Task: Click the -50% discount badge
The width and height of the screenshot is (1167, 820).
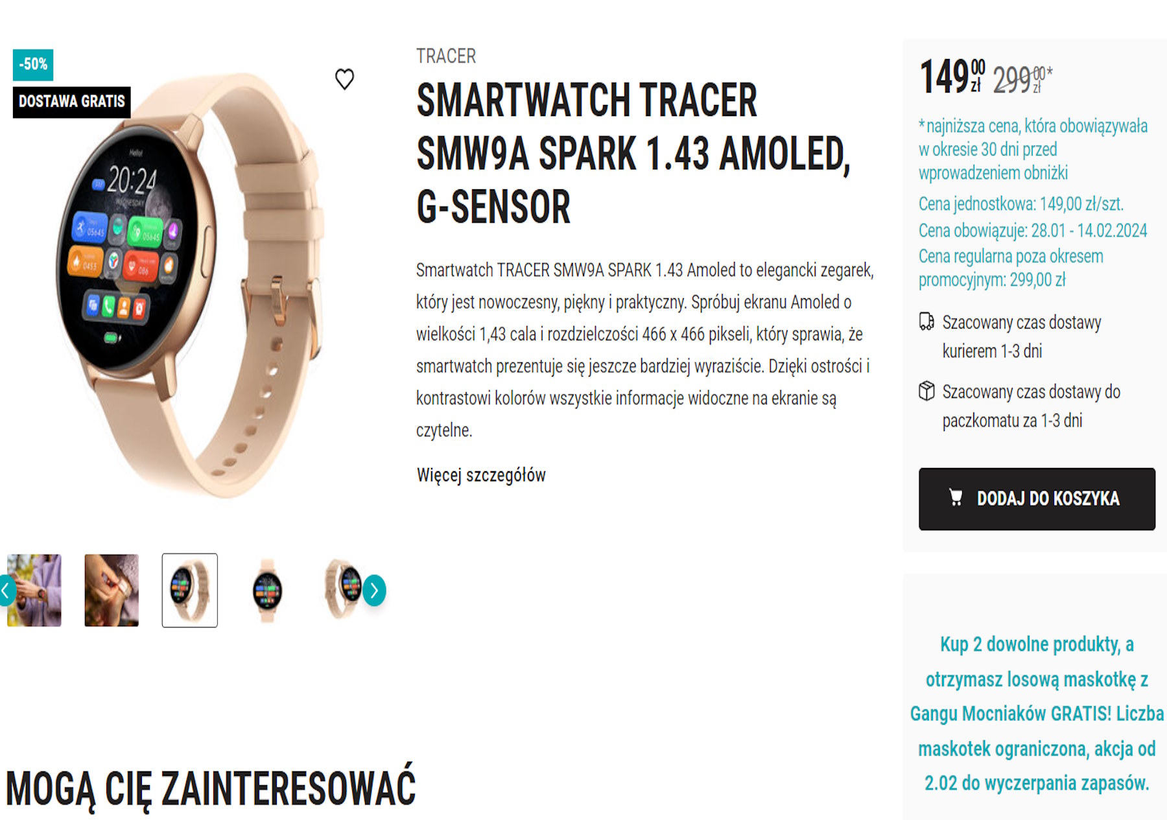Action: click(33, 65)
